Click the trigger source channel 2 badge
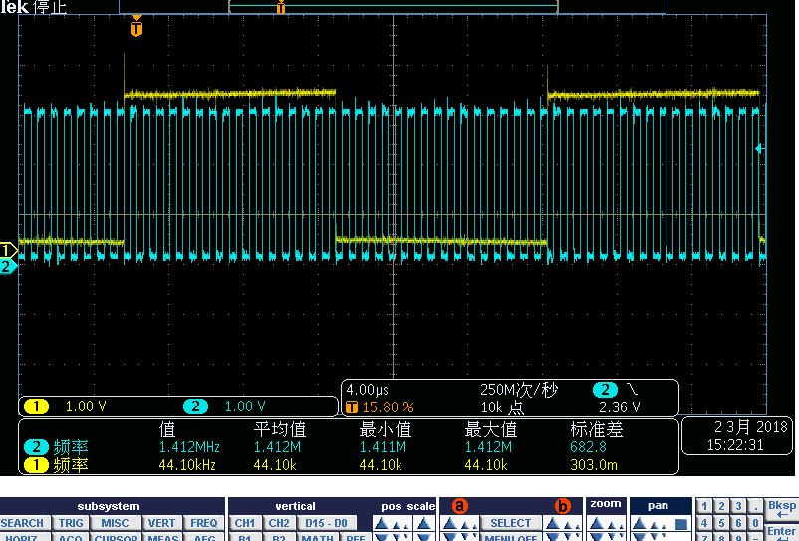 click(604, 390)
